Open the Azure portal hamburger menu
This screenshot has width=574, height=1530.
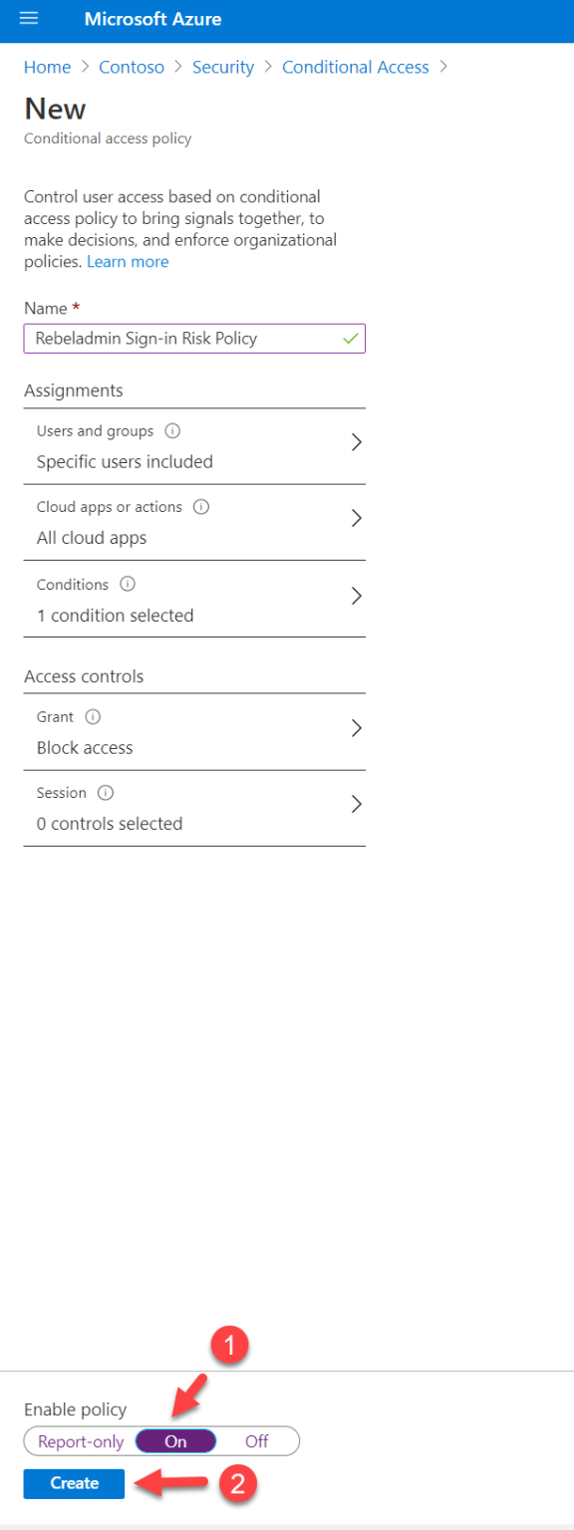(x=28, y=19)
